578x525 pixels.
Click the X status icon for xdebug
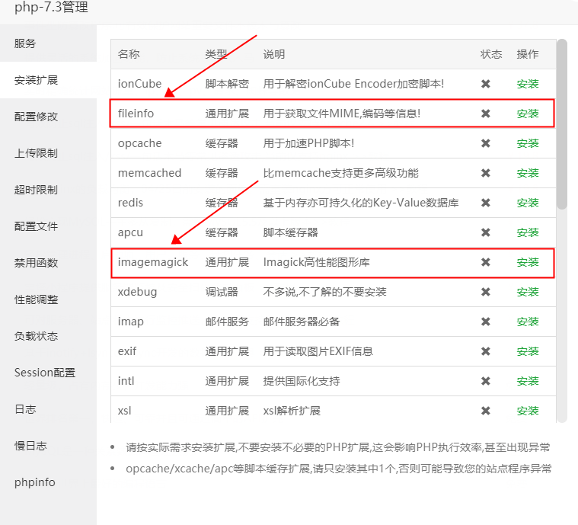coord(486,292)
